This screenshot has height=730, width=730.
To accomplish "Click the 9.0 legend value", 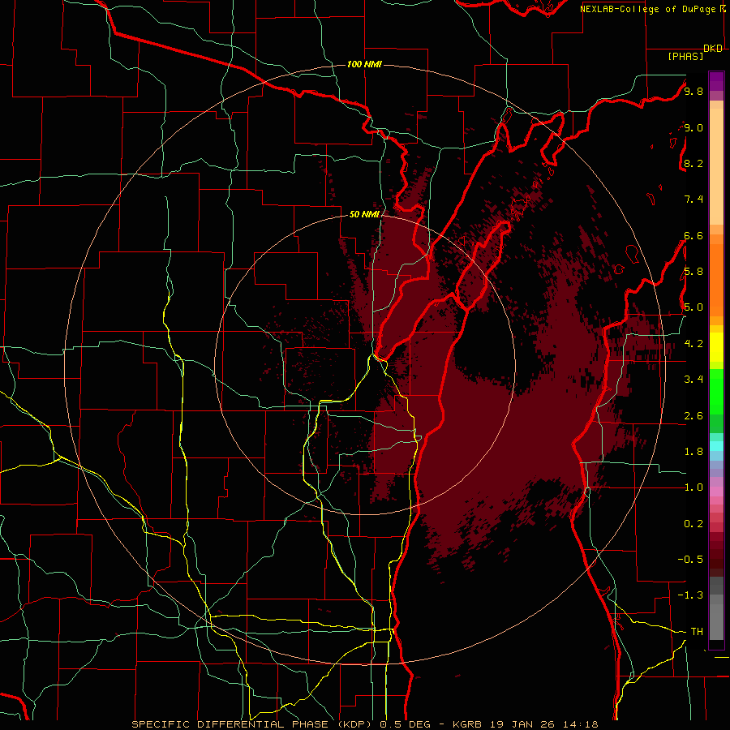I will (x=693, y=127).
